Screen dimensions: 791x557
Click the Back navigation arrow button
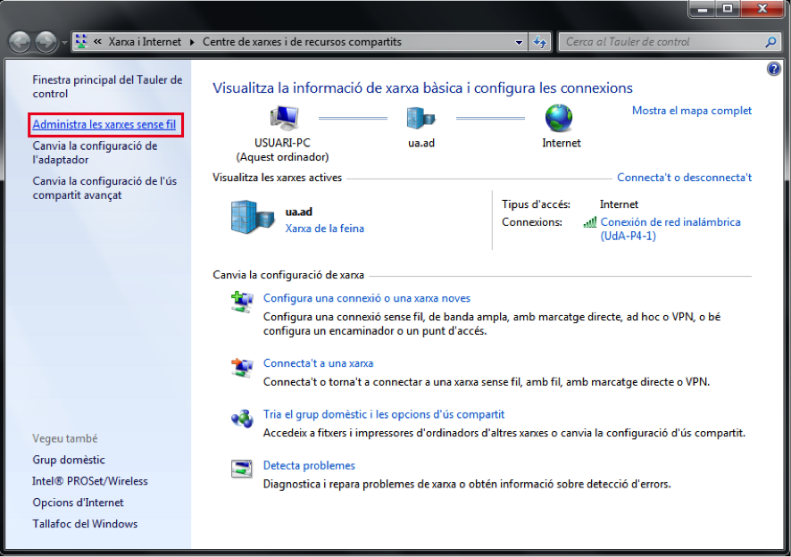click(20, 42)
